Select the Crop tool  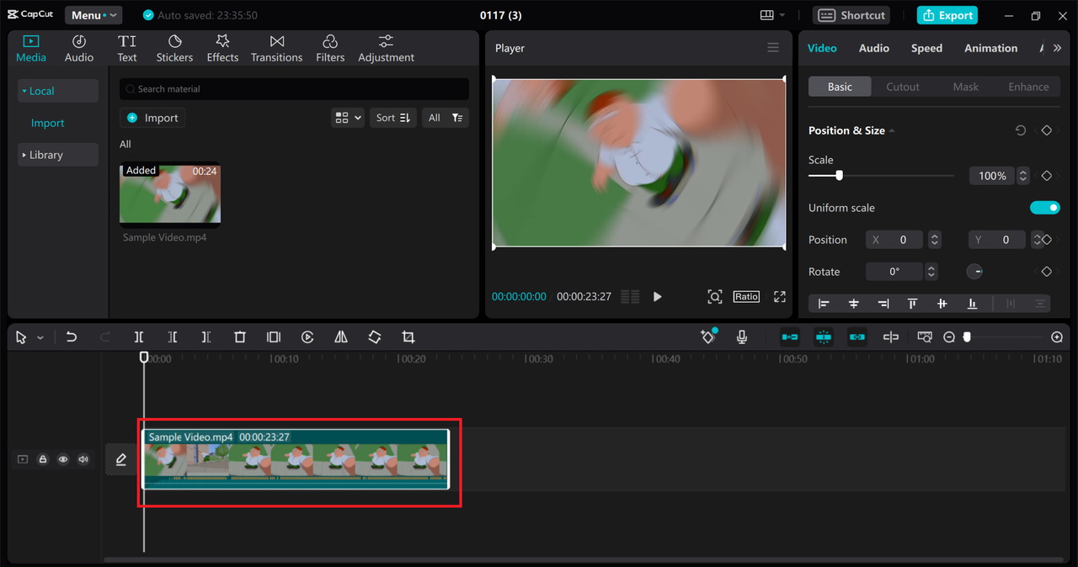point(408,337)
